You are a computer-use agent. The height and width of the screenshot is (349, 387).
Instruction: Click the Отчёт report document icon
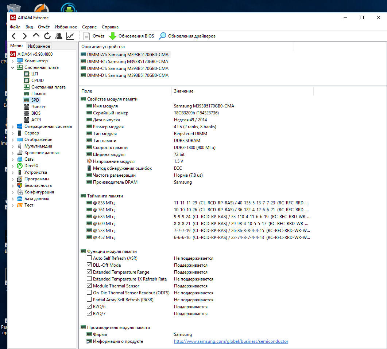pos(86,36)
